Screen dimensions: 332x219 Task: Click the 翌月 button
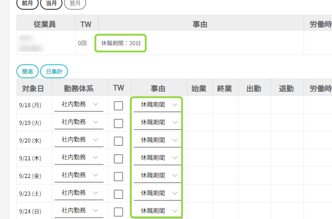75,3
